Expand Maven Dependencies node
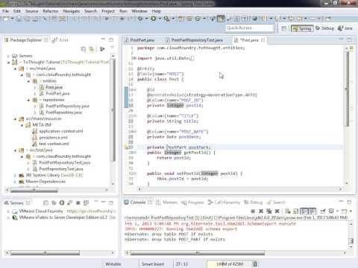 (x=16, y=182)
